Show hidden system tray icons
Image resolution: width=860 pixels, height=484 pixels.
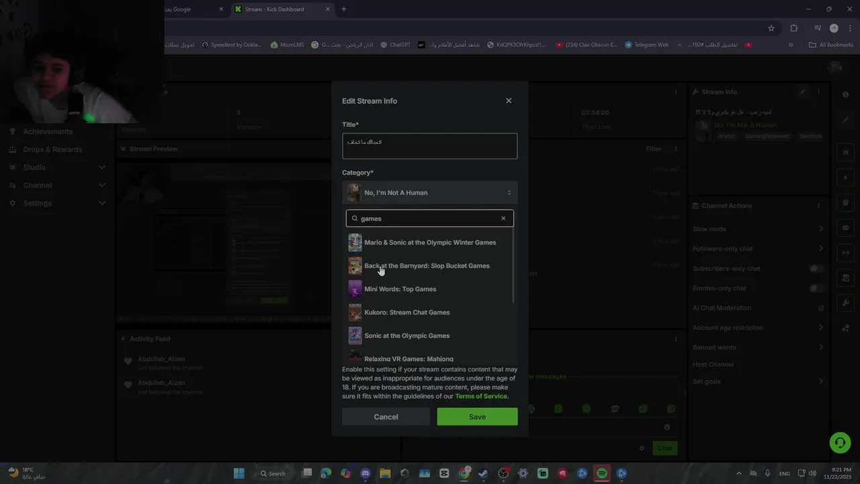(x=739, y=473)
